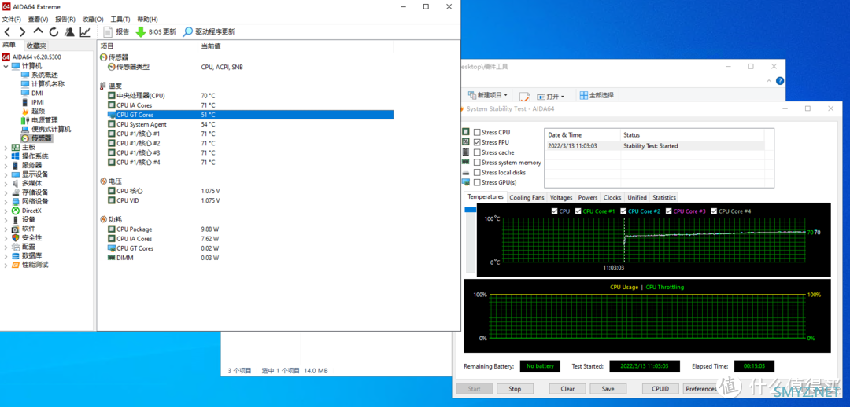Open the 打开 dropdown in Explorer
The height and width of the screenshot is (407, 850).
pyautogui.click(x=550, y=97)
